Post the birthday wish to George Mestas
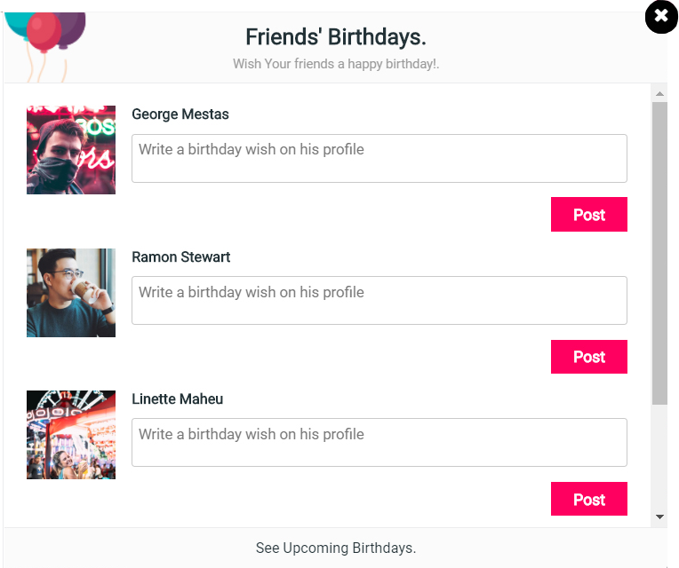Image resolution: width=679 pixels, height=568 pixels. pos(589,215)
